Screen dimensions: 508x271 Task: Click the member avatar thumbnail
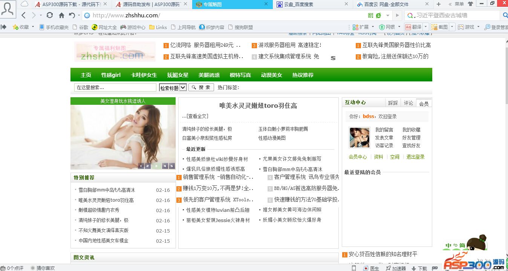pos(360,138)
